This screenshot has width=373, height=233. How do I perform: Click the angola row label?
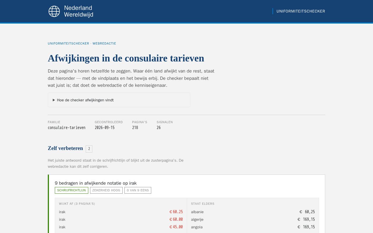pos(197,227)
